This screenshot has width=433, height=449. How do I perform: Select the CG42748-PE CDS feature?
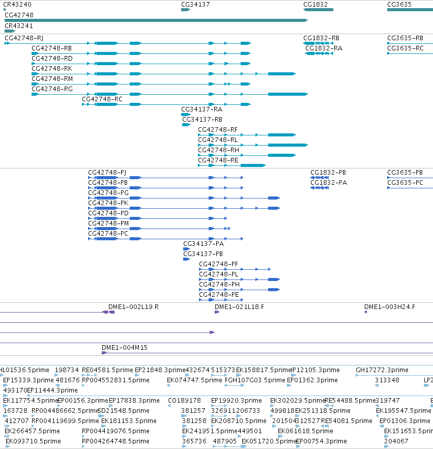(x=221, y=300)
